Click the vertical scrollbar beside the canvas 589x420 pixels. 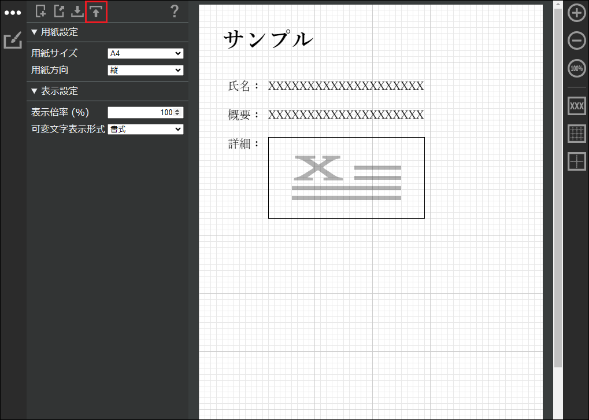pos(557,185)
